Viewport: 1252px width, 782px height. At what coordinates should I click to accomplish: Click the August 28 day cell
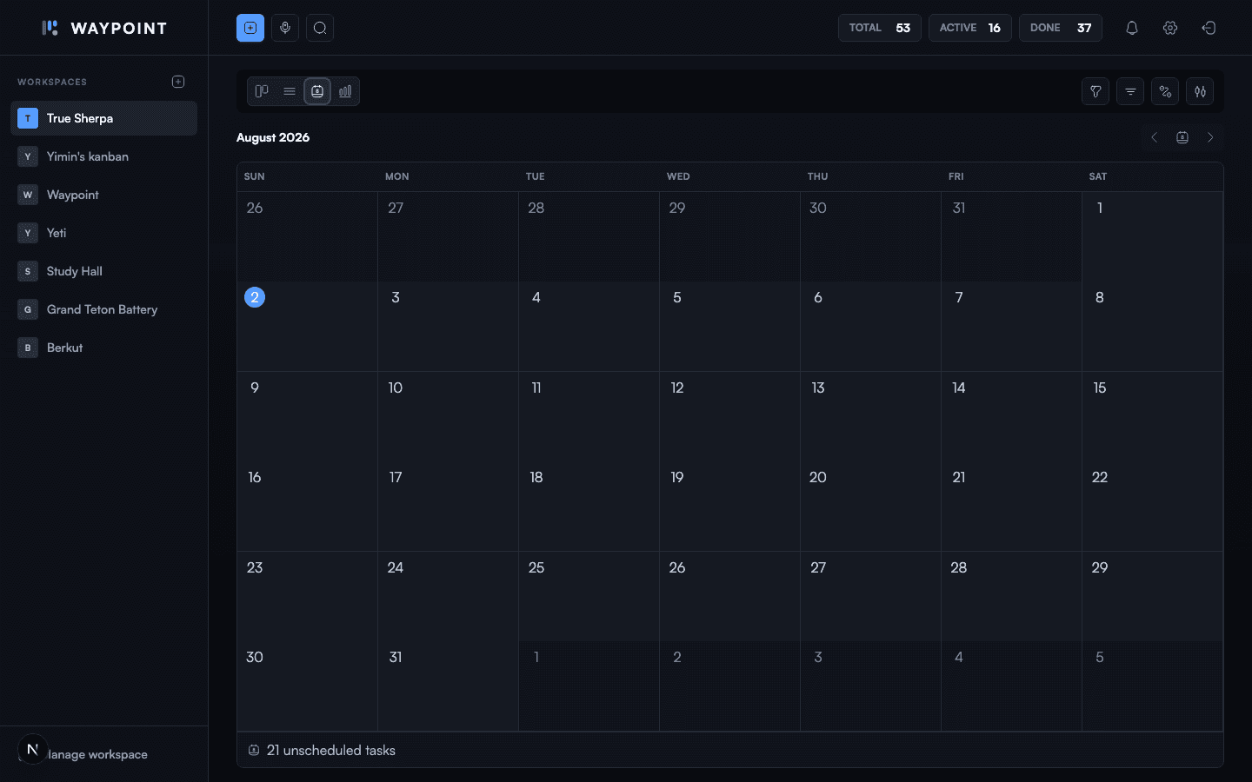pos(1011,596)
